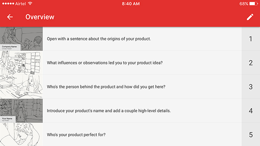Open the pencil edit icon
This screenshot has height=146, width=260.
(250, 17)
